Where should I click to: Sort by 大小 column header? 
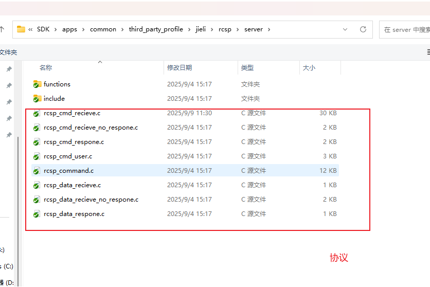pyautogui.click(x=309, y=67)
